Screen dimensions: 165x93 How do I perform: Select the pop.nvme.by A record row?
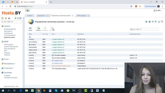point(95,53)
